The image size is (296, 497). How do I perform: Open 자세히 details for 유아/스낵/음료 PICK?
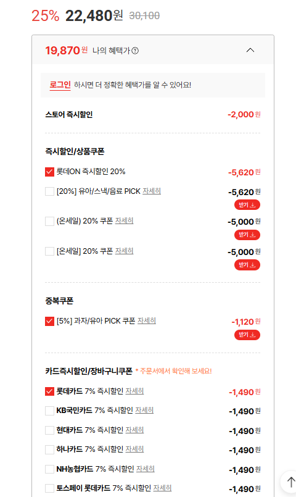point(152,191)
